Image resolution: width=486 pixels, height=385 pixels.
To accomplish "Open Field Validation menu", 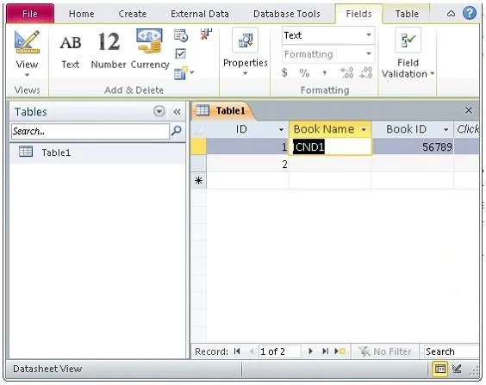I will (x=408, y=53).
